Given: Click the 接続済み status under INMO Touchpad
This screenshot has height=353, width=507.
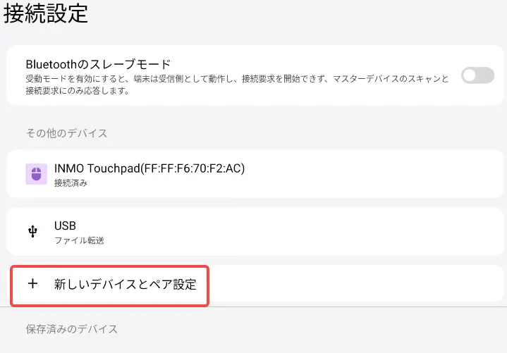Looking at the screenshot, I should (x=71, y=183).
